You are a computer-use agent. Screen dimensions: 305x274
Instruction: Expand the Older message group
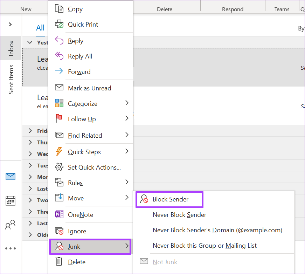coord(30,235)
